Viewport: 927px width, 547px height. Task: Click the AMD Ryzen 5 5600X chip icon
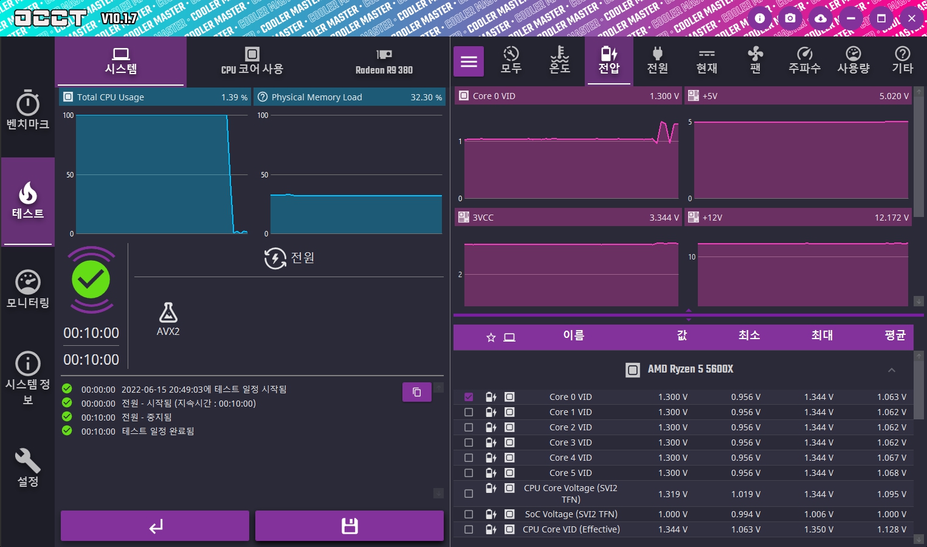pyautogui.click(x=633, y=370)
